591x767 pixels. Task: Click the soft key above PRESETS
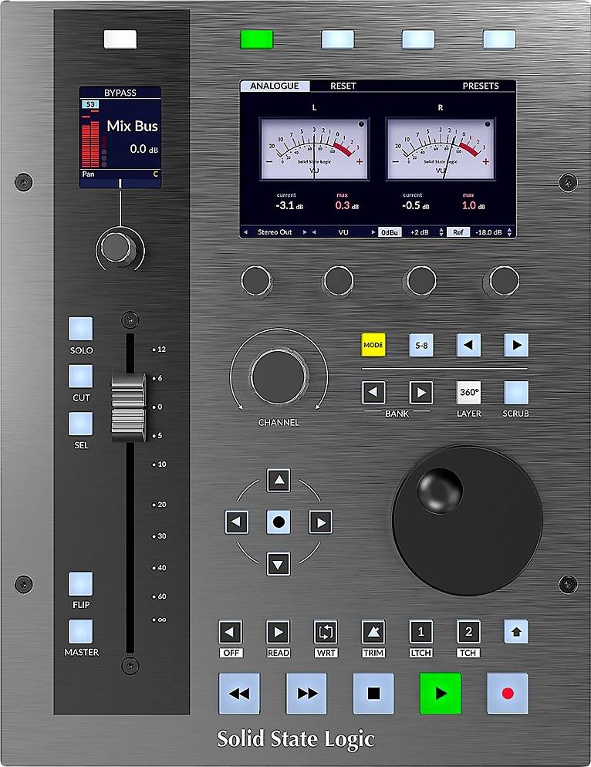pyautogui.click(x=499, y=39)
